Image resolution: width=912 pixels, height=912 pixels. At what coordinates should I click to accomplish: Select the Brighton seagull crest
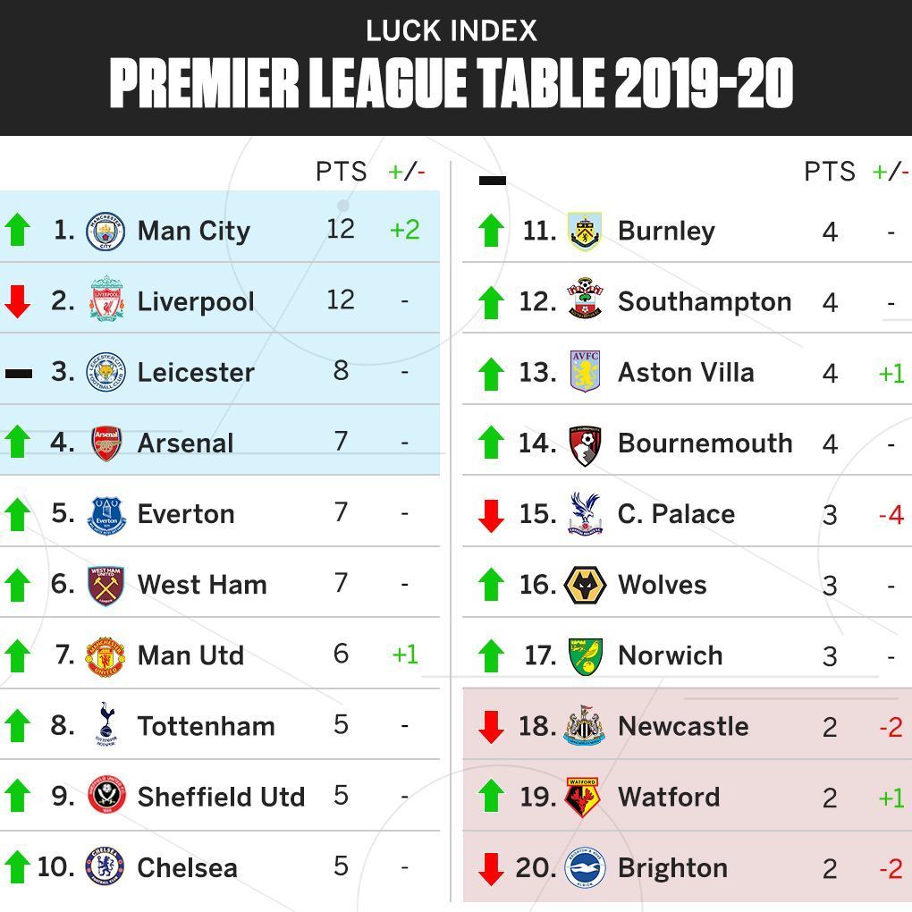point(586,868)
